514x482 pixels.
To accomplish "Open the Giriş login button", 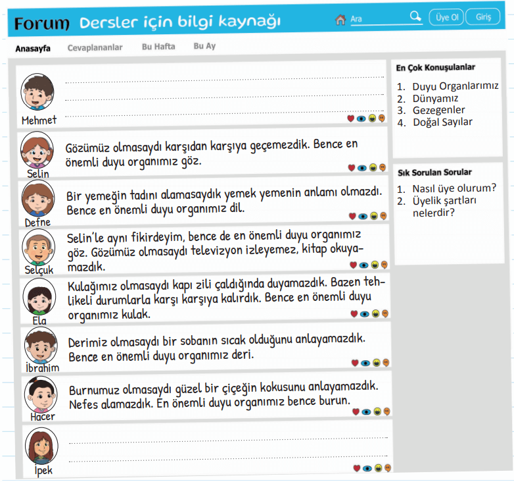I will pos(483,16).
